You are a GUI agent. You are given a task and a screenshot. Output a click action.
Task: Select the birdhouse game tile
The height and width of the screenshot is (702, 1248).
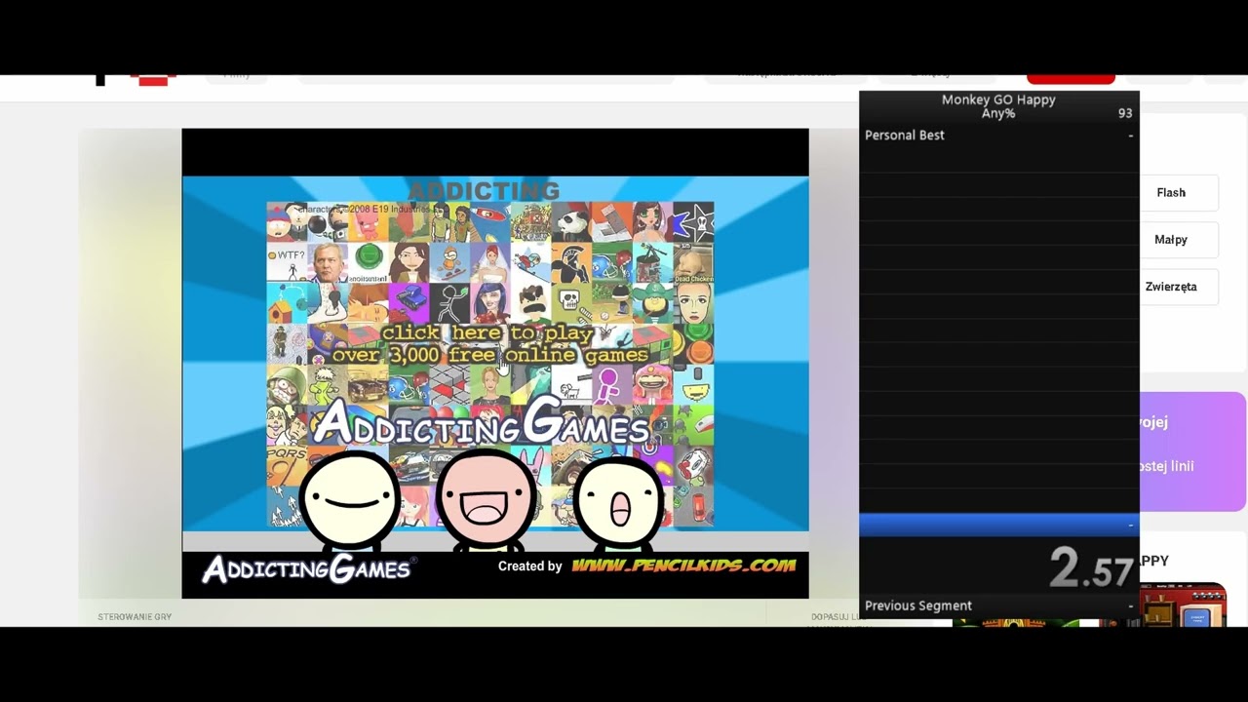coord(288,303)
